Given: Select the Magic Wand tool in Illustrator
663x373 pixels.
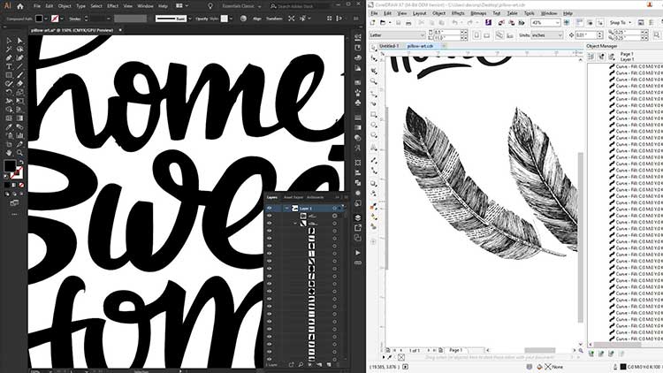Looking at the screenshot, I should (9, 49).
